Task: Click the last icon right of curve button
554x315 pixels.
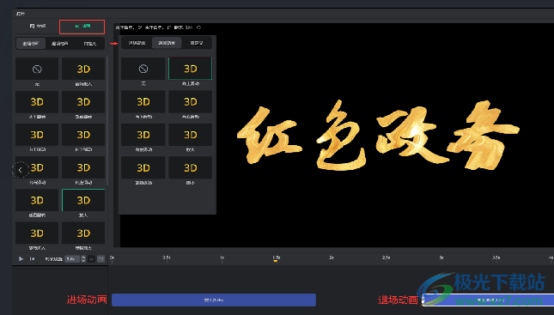Action: pos(101,259)
